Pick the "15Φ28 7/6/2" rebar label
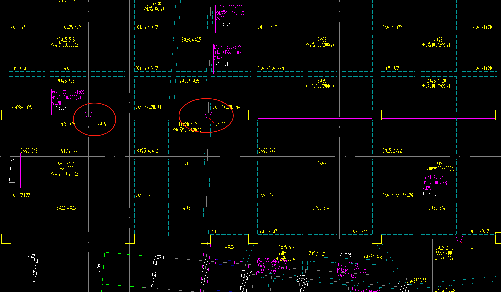 (478, 231)
